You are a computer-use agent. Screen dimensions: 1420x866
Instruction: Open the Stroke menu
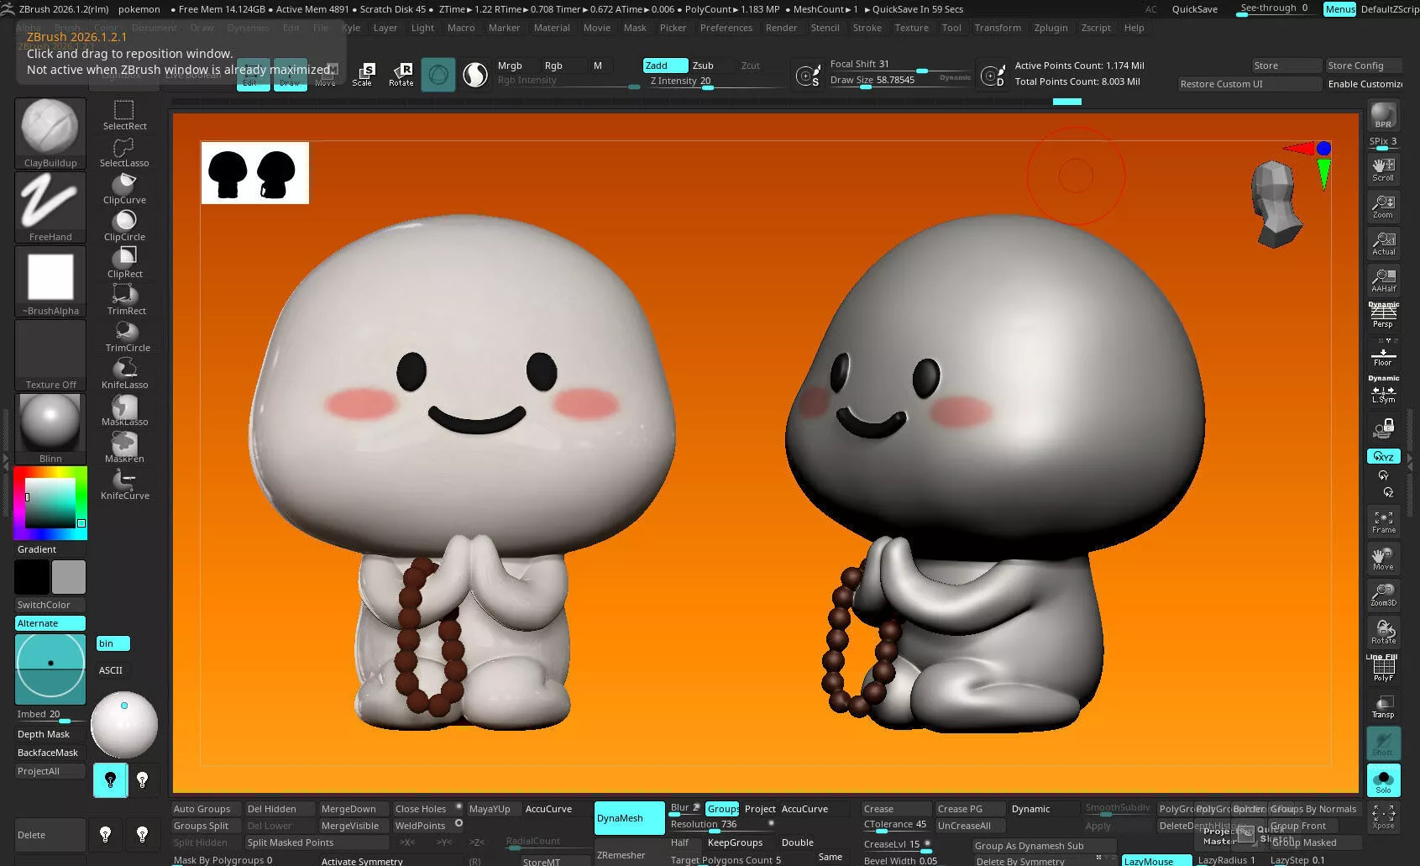867,28
